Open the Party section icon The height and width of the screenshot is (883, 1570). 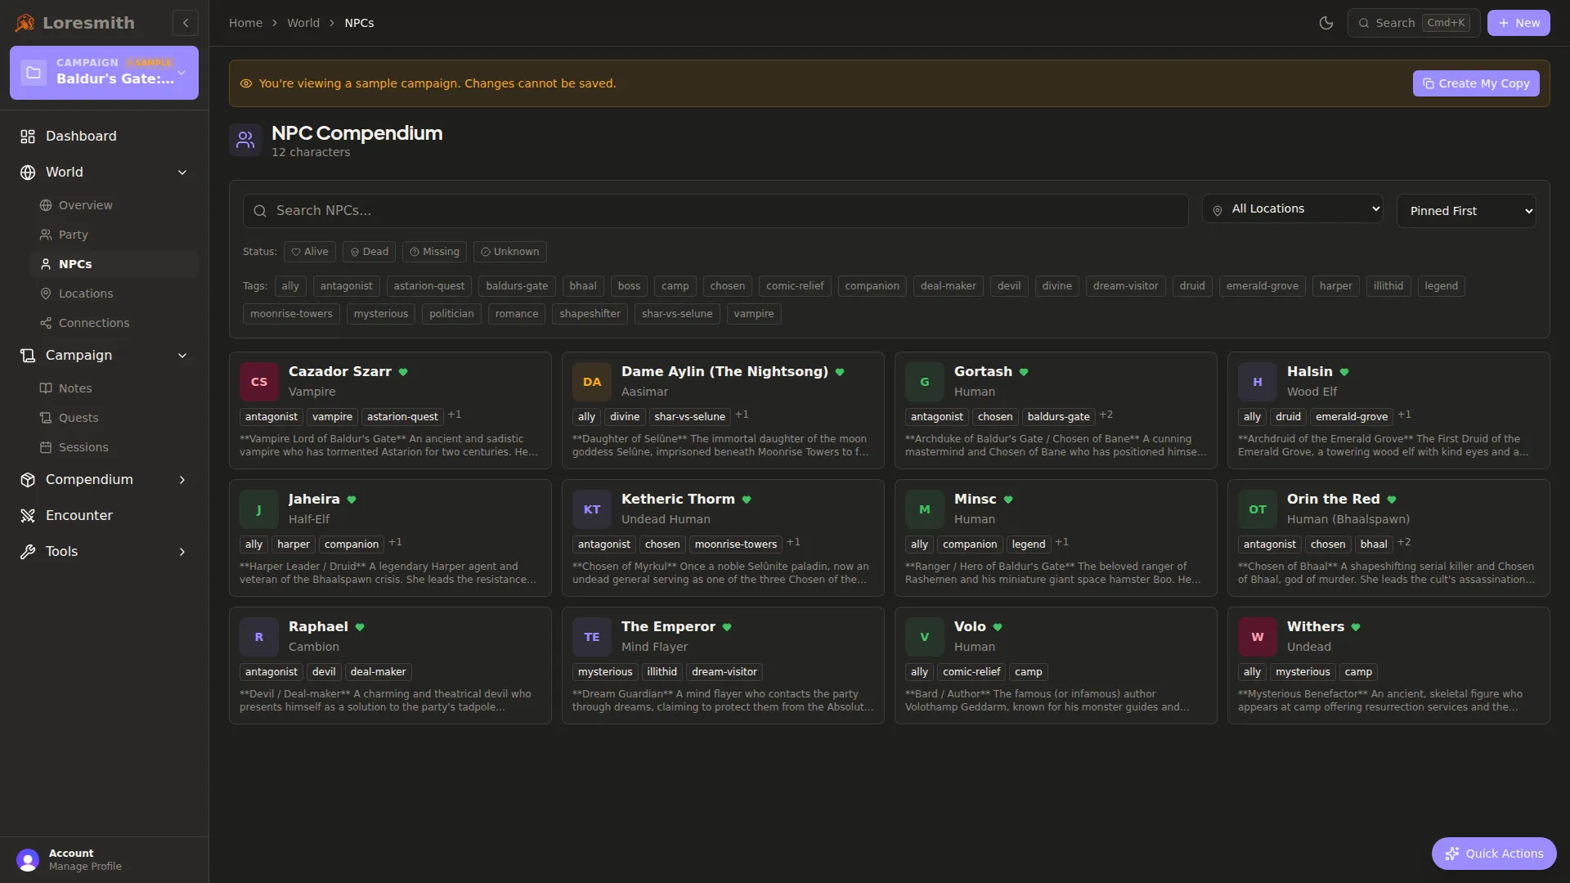pos(47,235)
